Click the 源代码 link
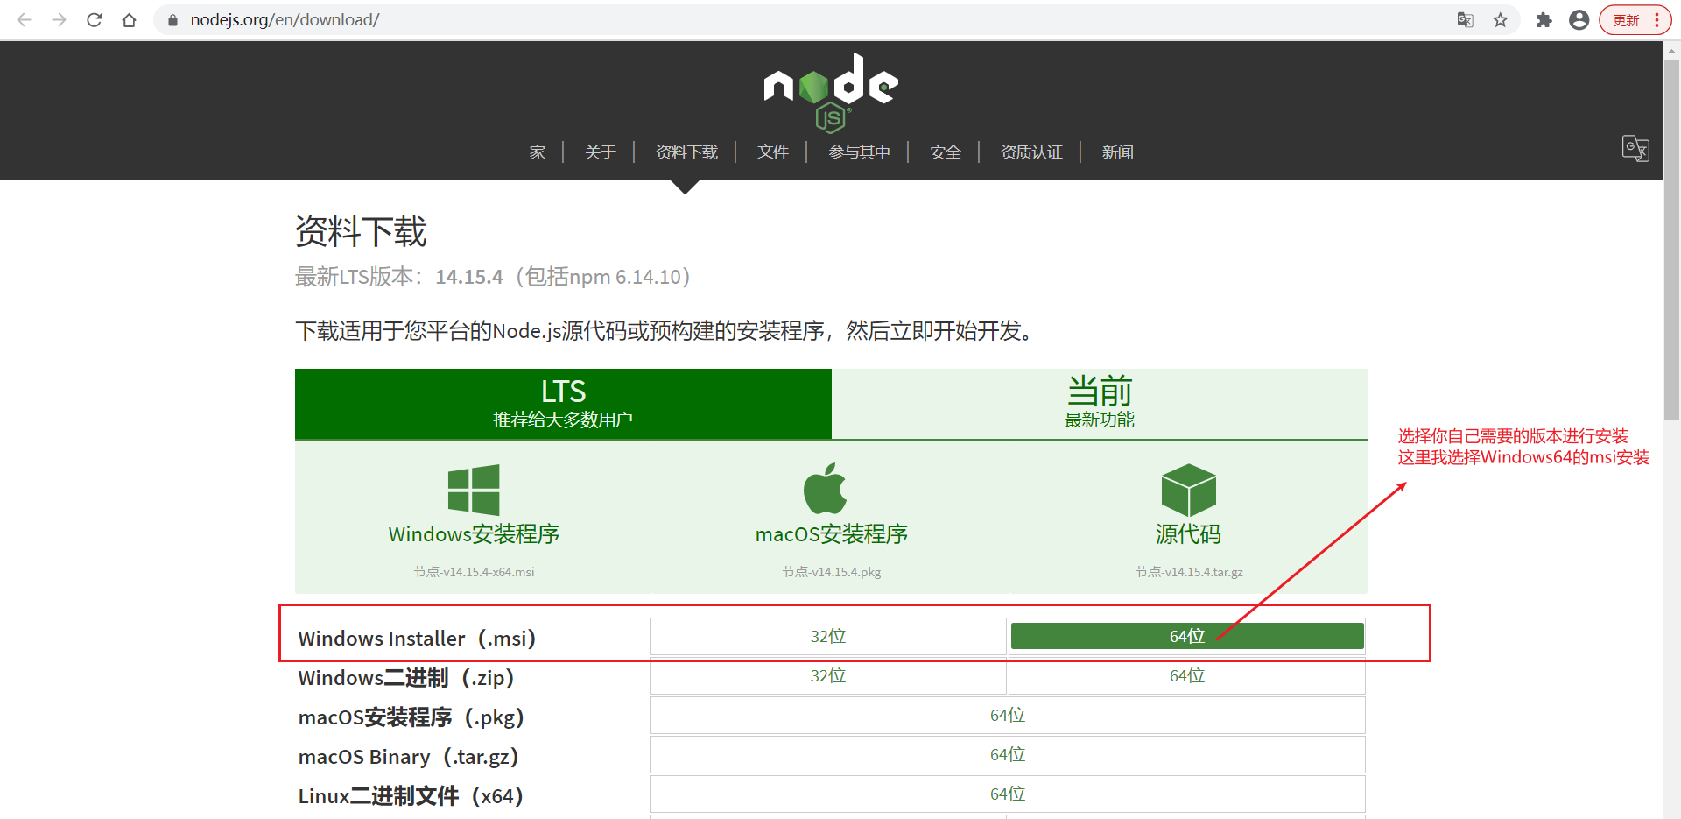Viewport: 1681px width, 819px height. click(x=1188, y=534)
